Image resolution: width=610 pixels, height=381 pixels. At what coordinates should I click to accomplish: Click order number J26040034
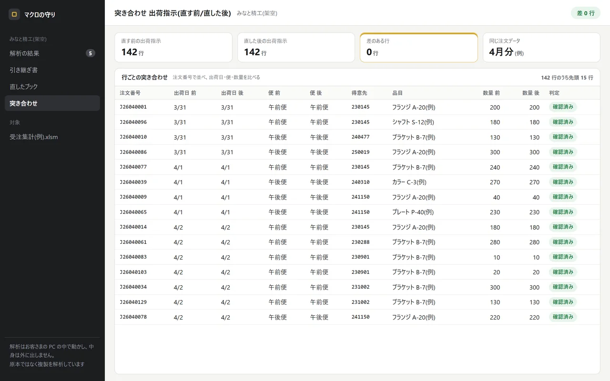tap(133, 287)
